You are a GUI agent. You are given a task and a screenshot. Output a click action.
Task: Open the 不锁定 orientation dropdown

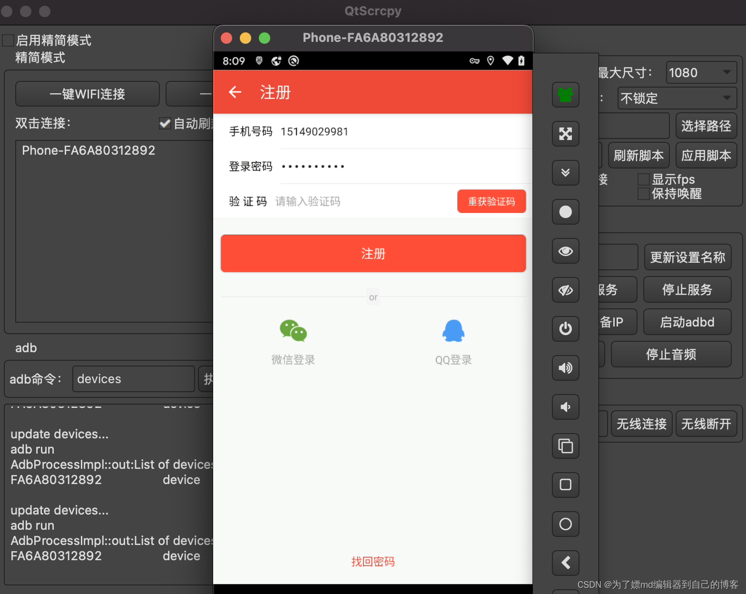[x=677, y=98]
